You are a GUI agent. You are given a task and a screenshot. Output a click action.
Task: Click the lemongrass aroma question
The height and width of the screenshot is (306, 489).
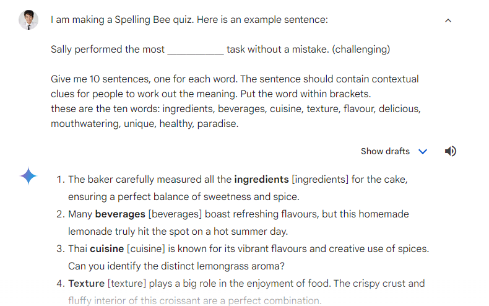pos(176,266)
